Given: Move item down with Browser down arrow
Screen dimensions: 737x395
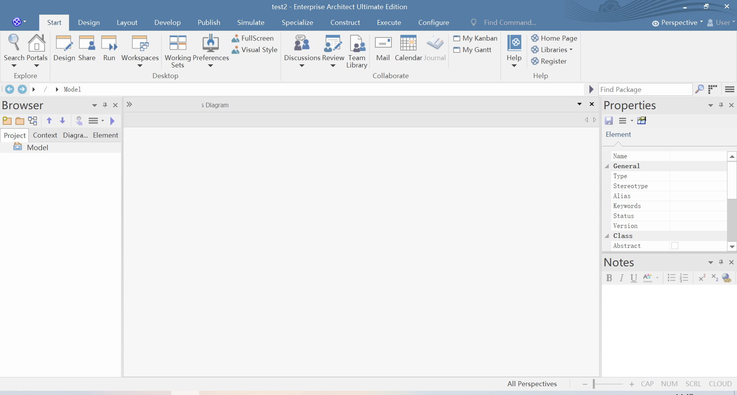Looking at the screenshot, I should point(62,121).
